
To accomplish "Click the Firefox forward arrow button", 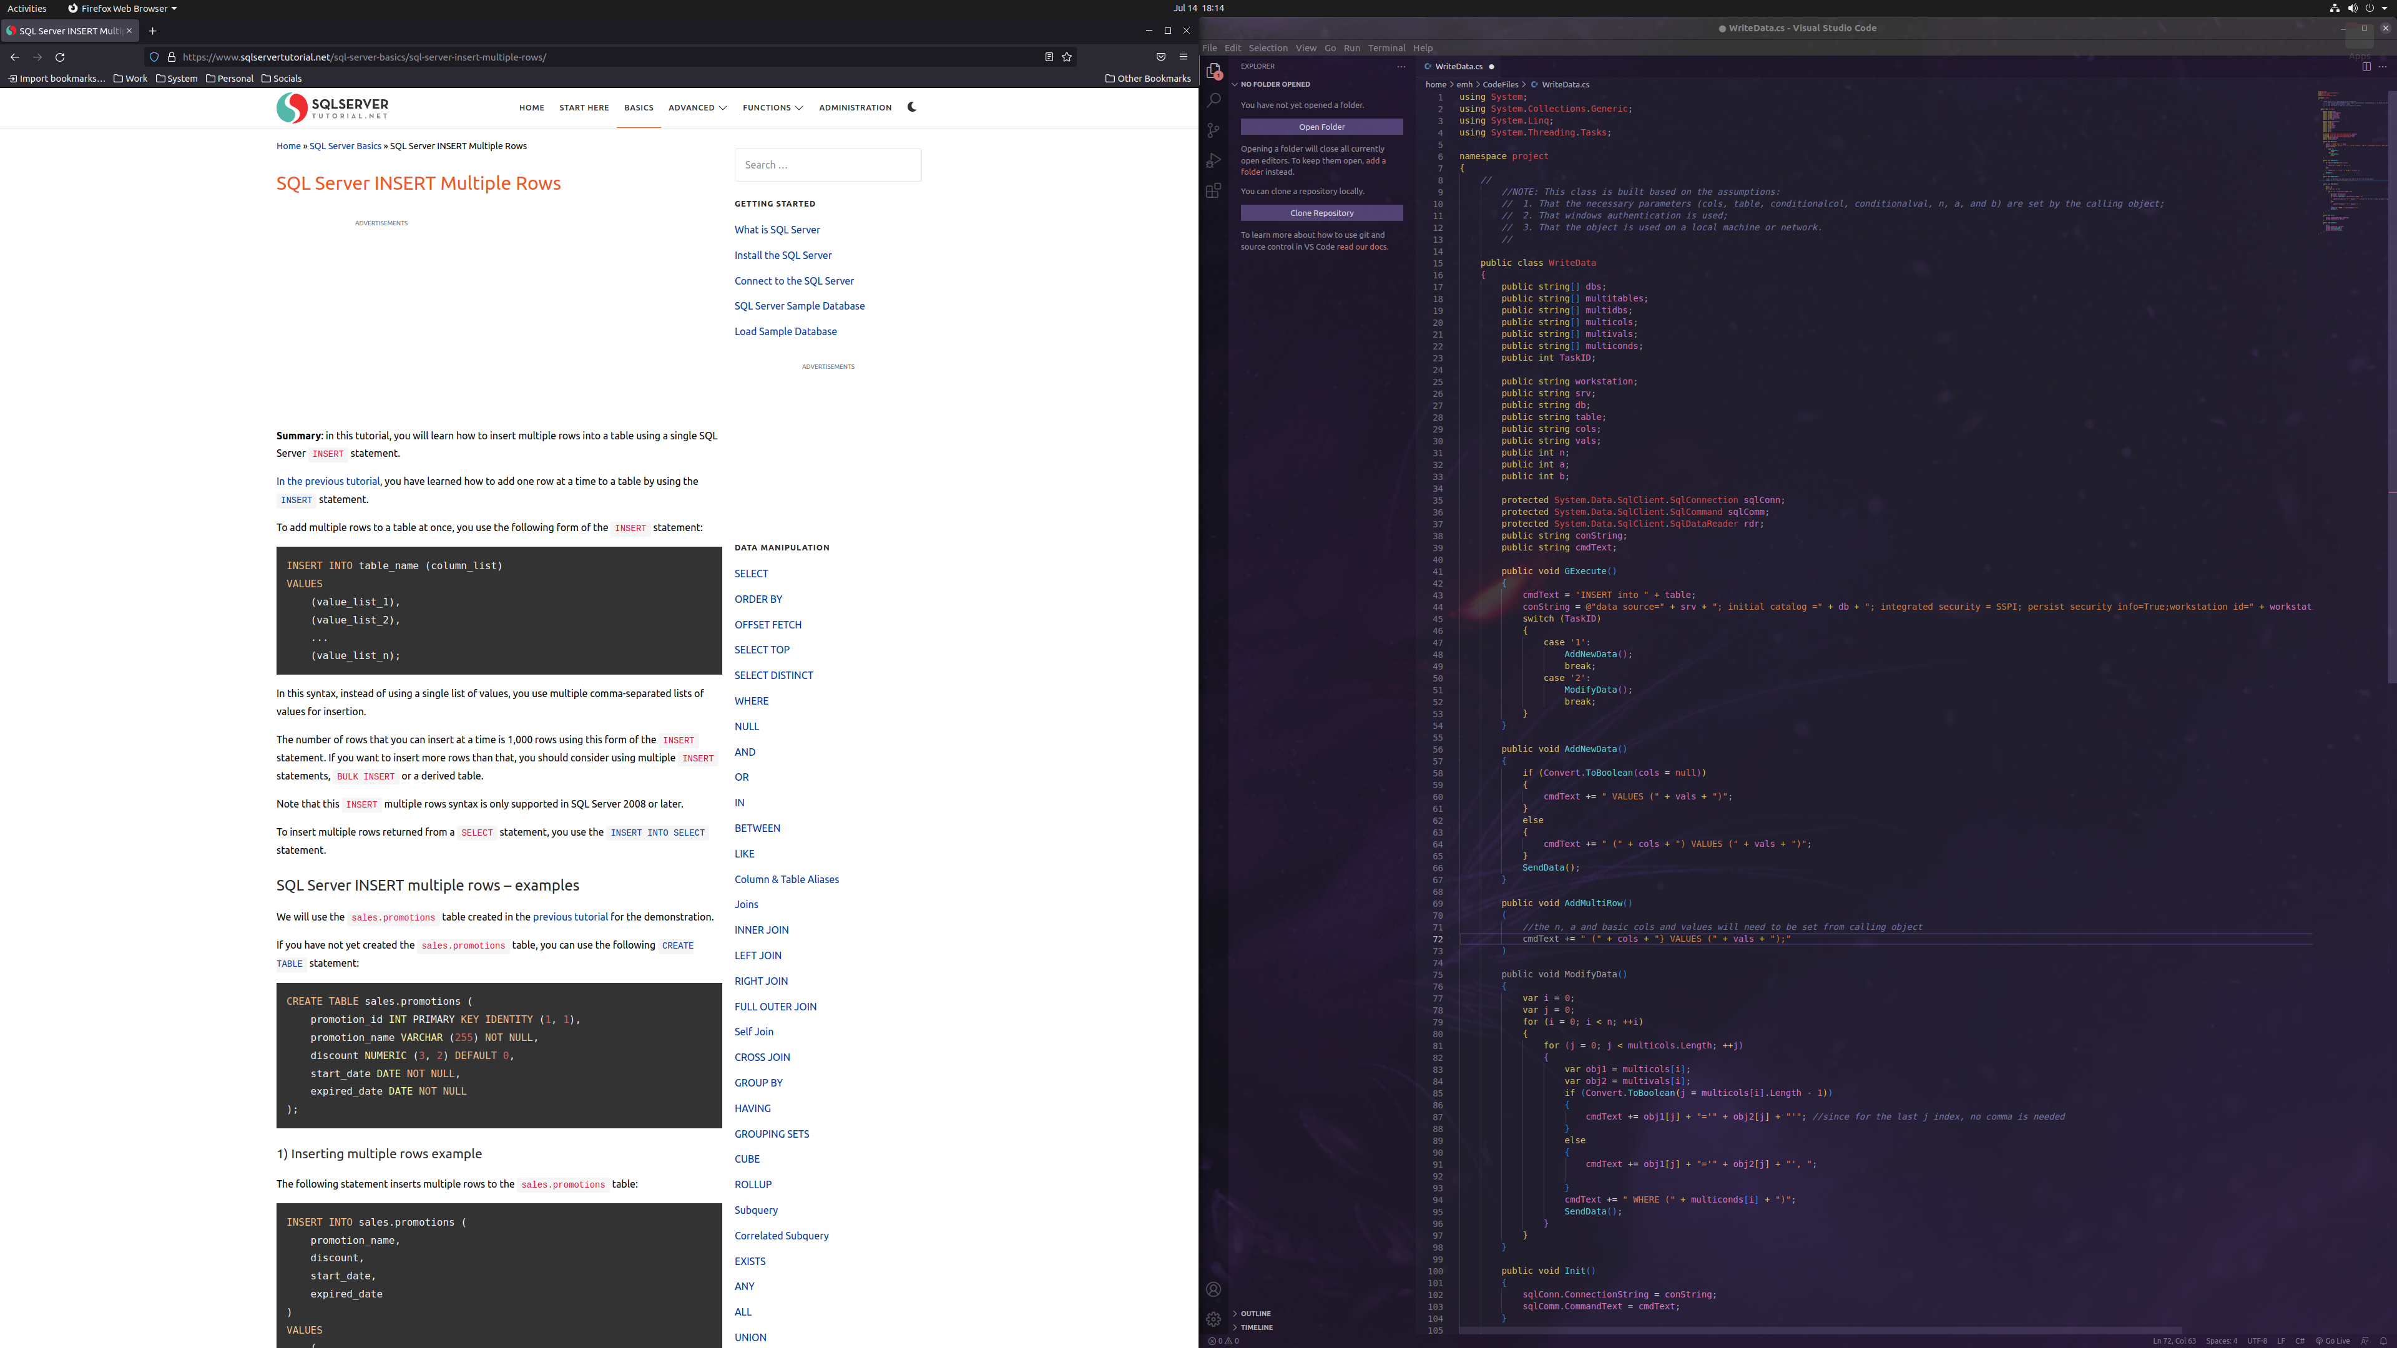I will click(38, 57).
